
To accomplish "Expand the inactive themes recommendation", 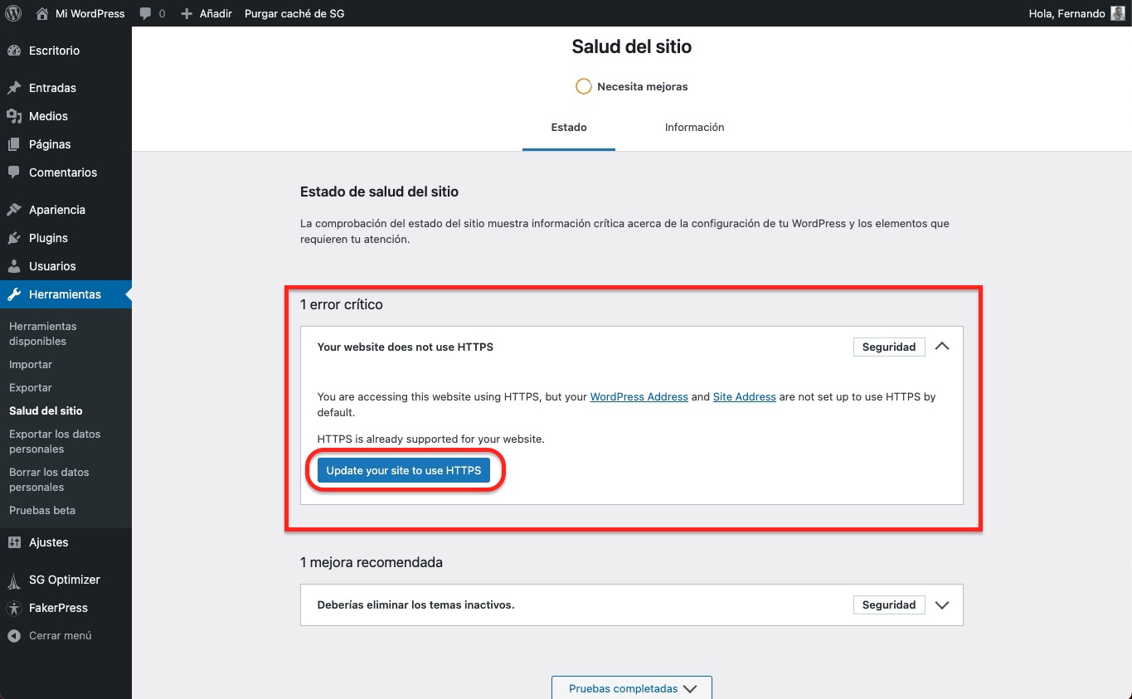I will pyautogui.click(x=942, y=605).
